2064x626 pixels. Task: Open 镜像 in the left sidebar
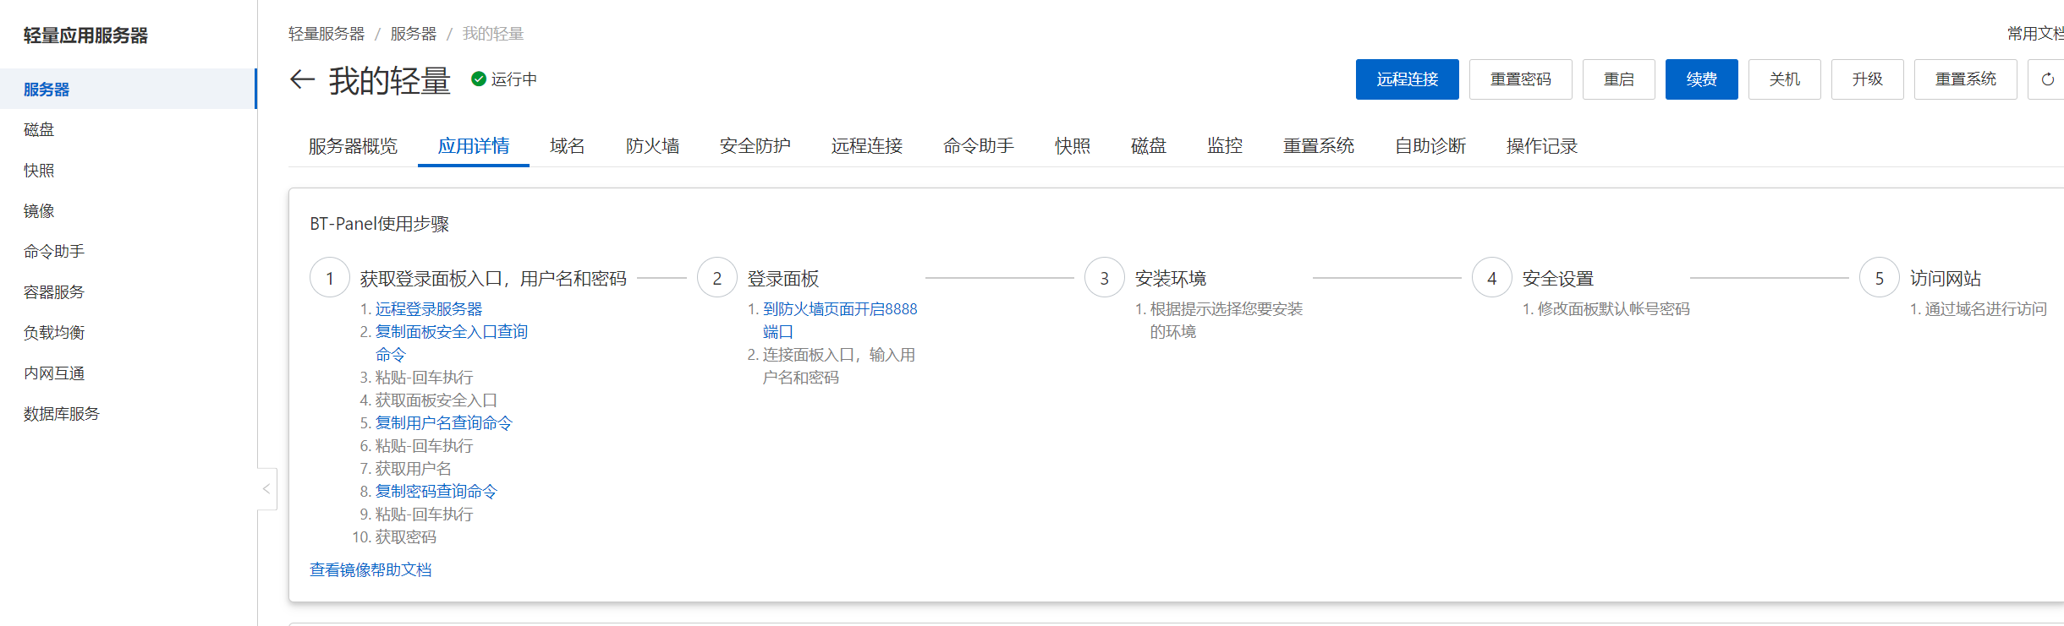128,210
